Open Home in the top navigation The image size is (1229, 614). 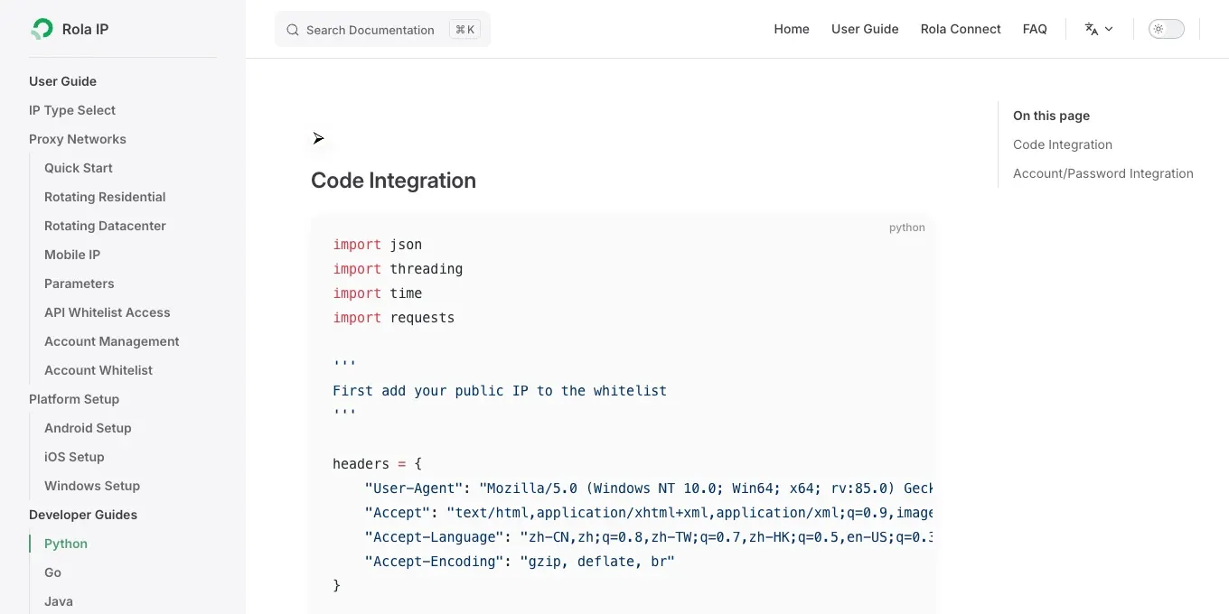click(x=792, y=29)
